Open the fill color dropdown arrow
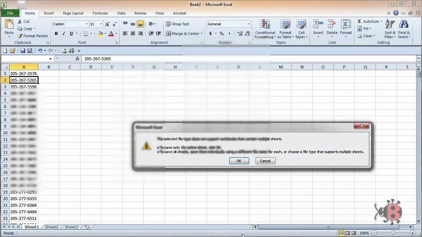Viewport: 422px width, 237px height. click(105, 34)
